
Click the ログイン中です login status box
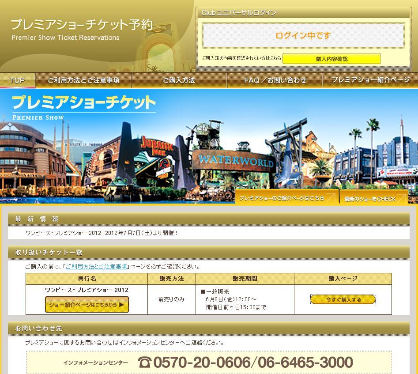coord(303,36)
